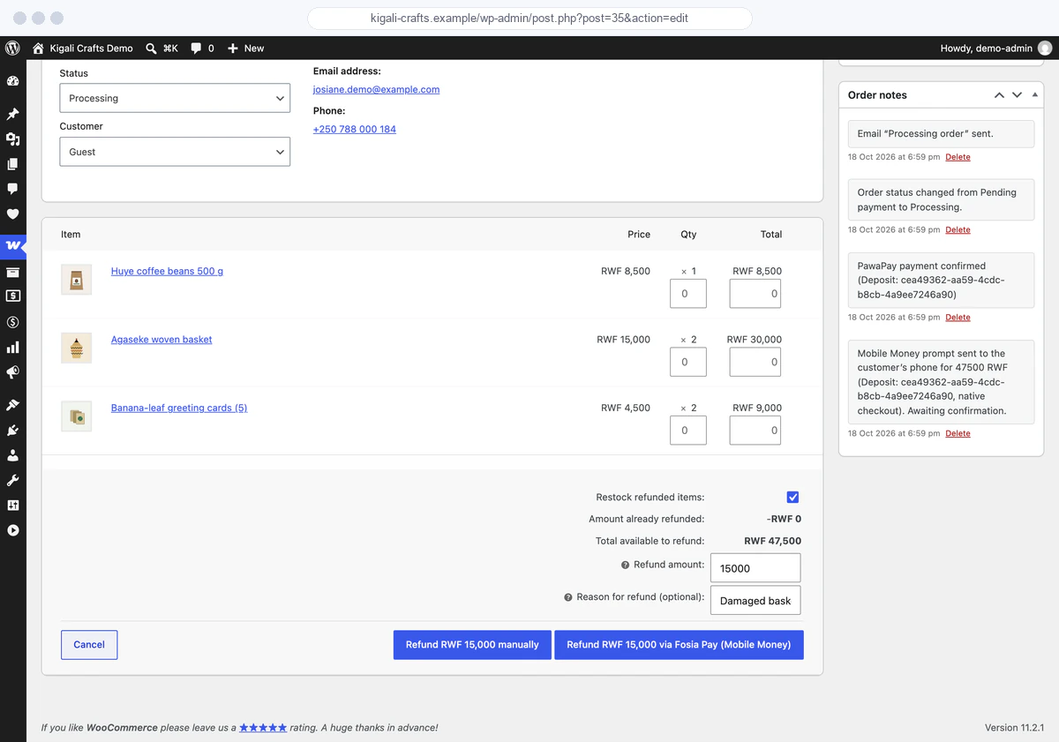Click the help icon beside Refund amount
This screenshot has width=1059, height=742.
coord(625,565)
